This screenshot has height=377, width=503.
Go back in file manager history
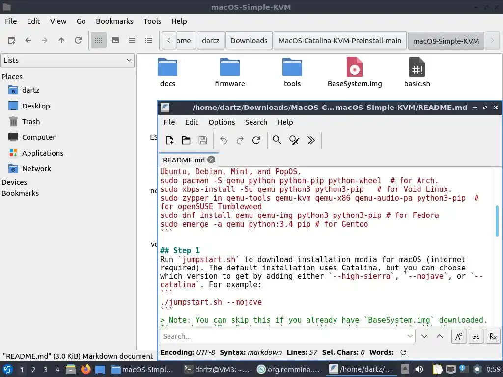[28, 40]
